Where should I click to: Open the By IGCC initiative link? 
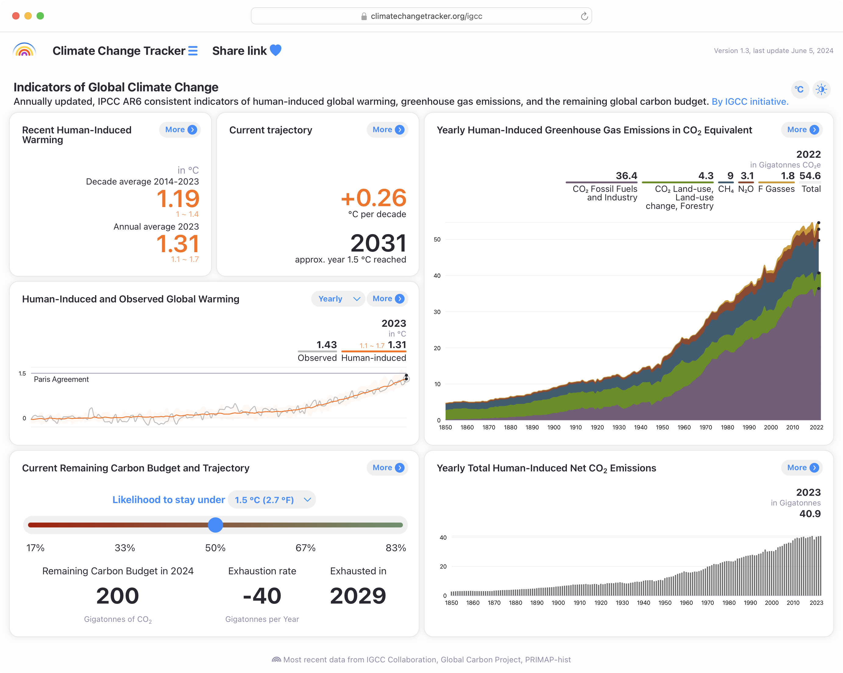[750, 101]
